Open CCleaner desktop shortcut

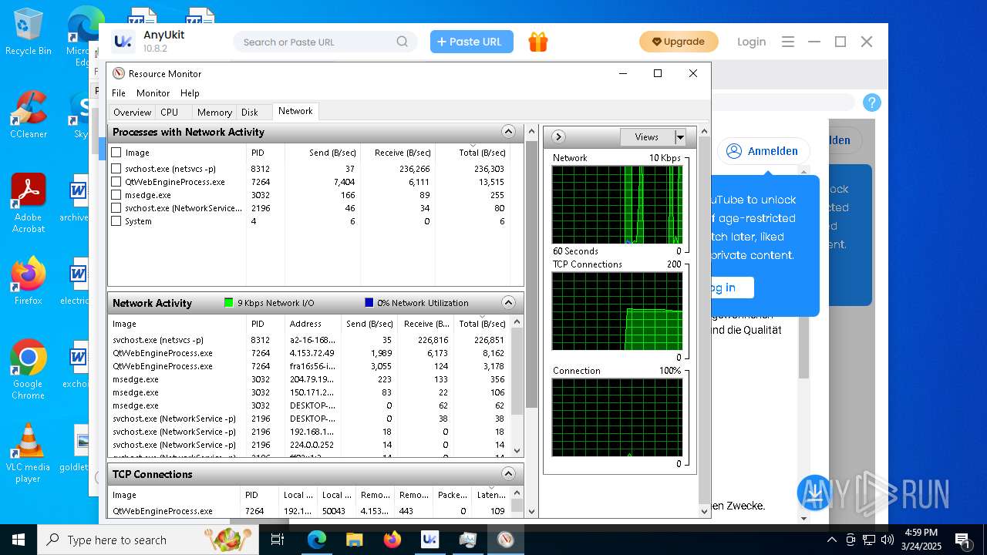(x=28, y=116)
